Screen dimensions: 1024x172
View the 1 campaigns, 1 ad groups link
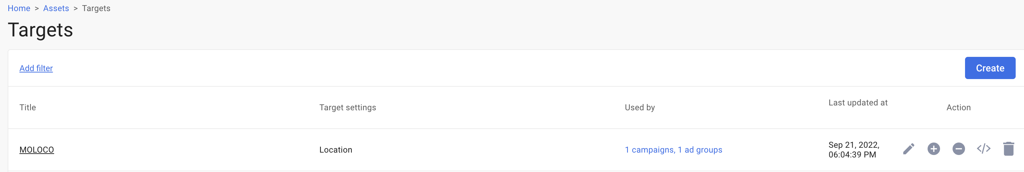pyautogui.click(x=673, y=150)
